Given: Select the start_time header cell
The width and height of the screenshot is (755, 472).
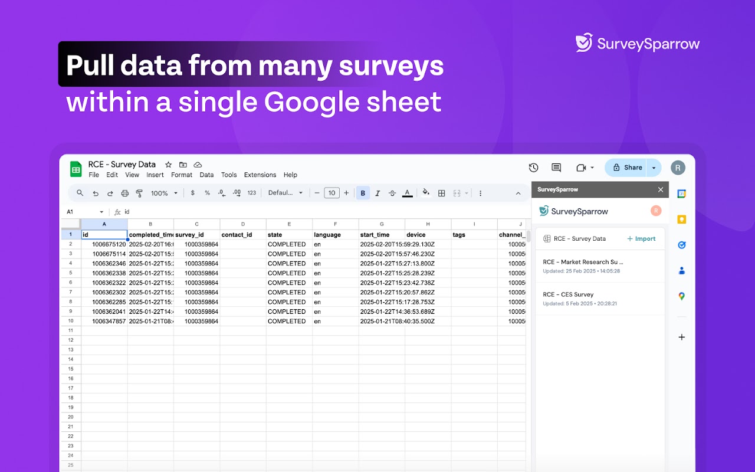Looking at the screenshot, I should coord(382,235).
